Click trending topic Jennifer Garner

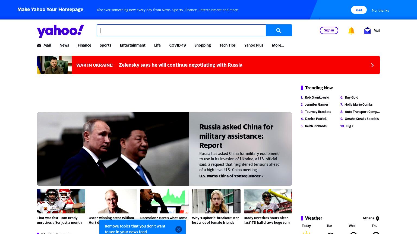(317, 105)
